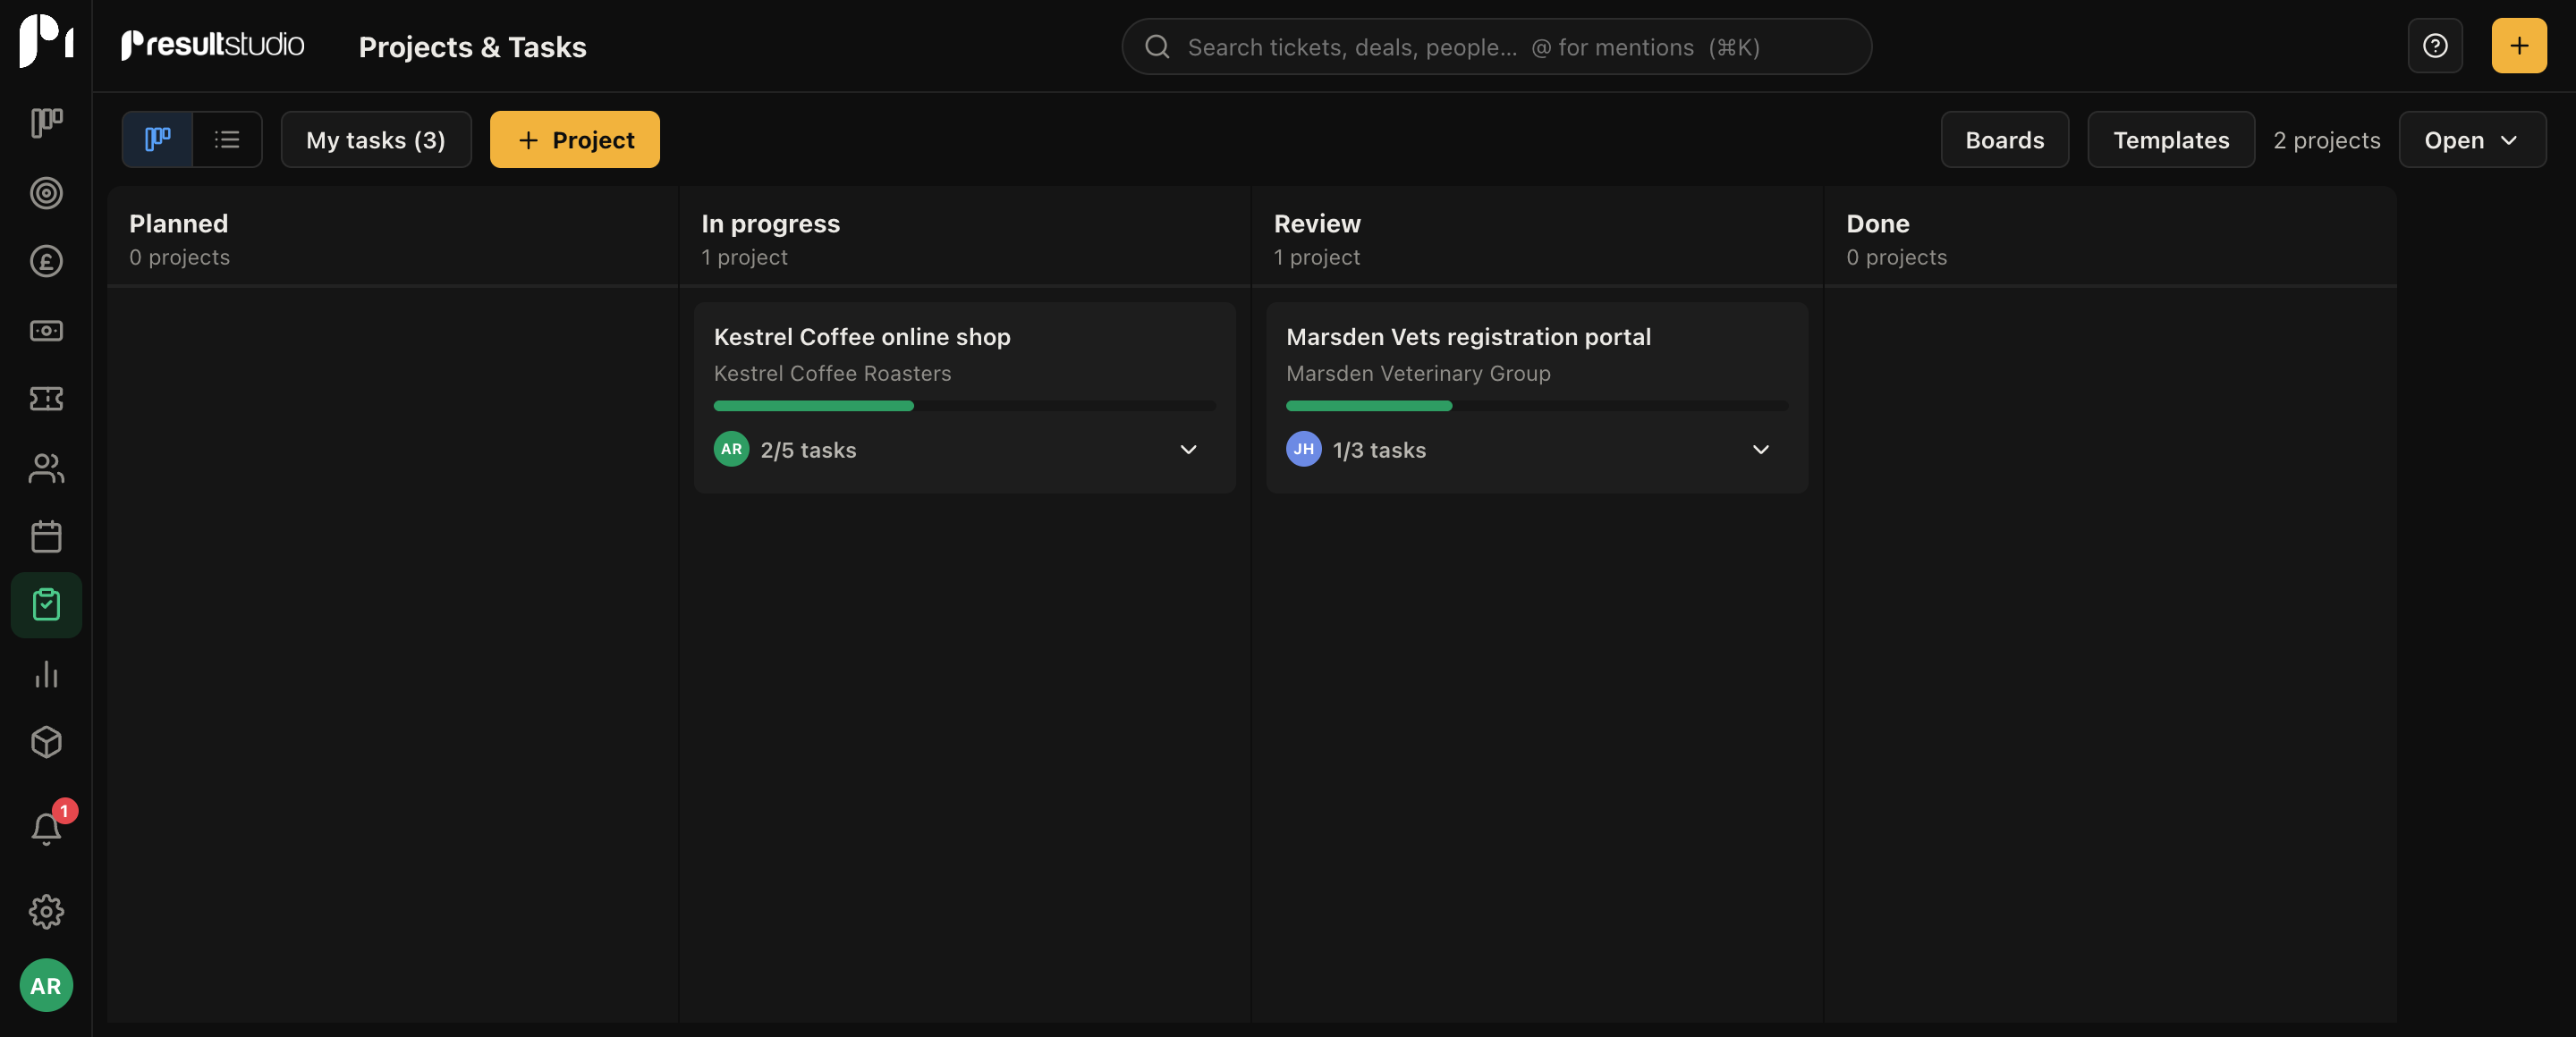Click the 1/3 tasks count label

[x=1379, y=451]
